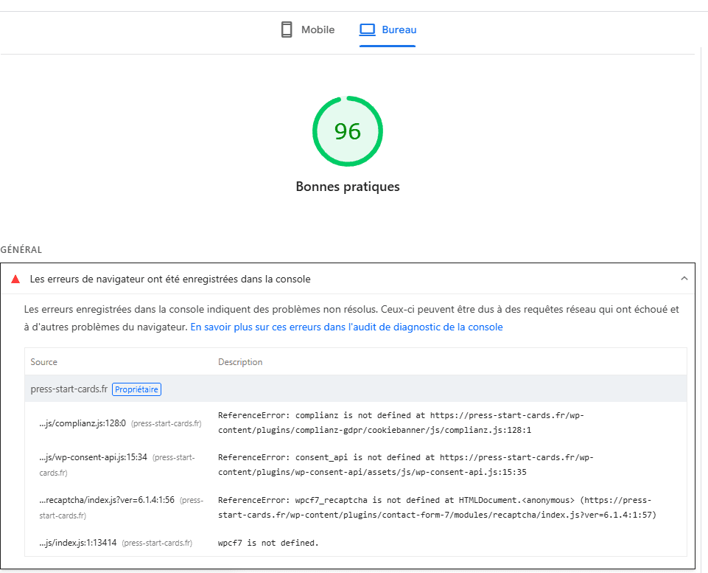
Task: Switch to the Mobile tab
Action: point(308,30)
